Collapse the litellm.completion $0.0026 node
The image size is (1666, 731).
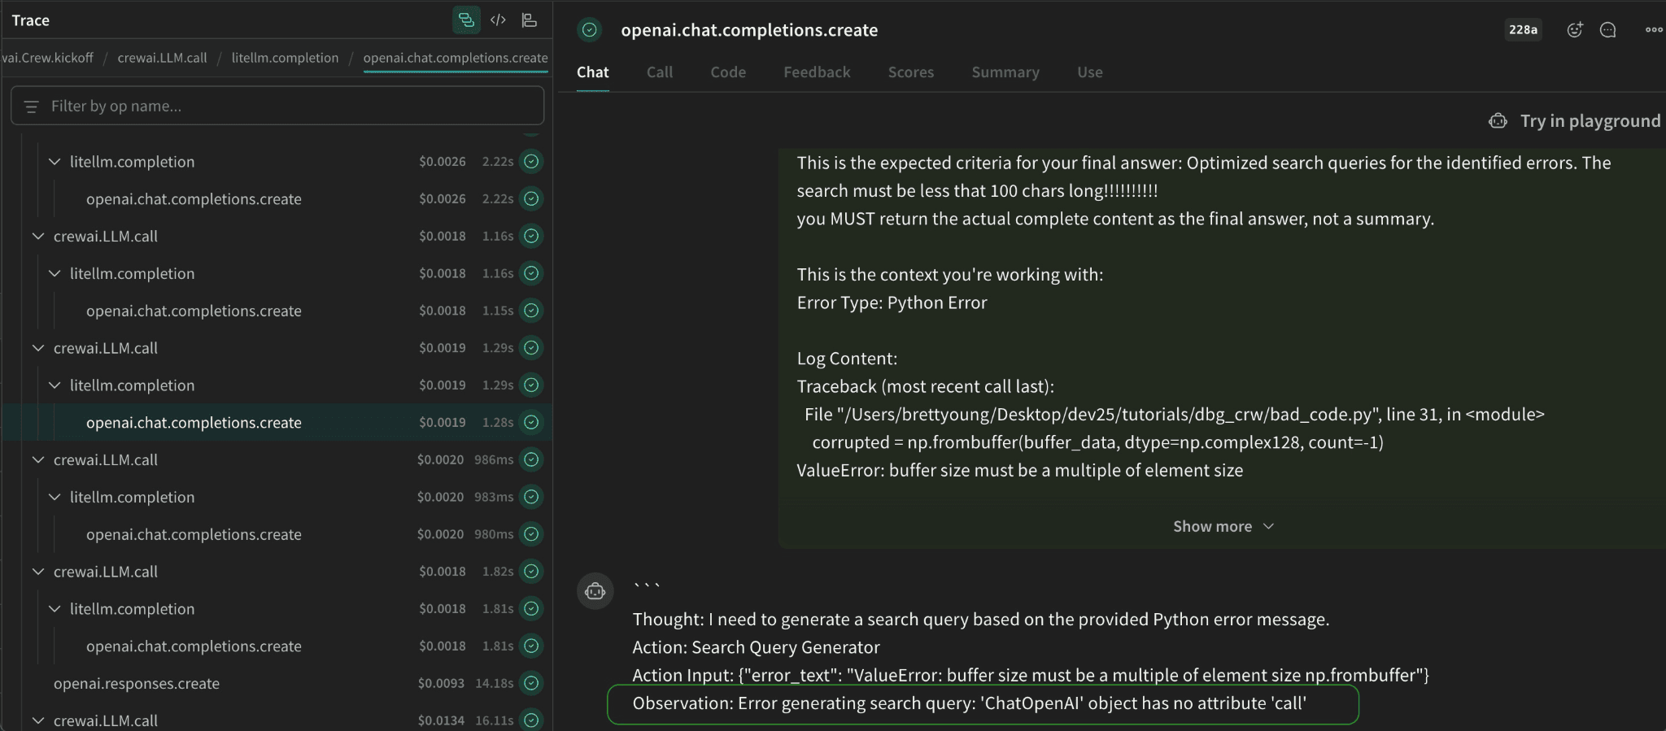coord(55,162)
